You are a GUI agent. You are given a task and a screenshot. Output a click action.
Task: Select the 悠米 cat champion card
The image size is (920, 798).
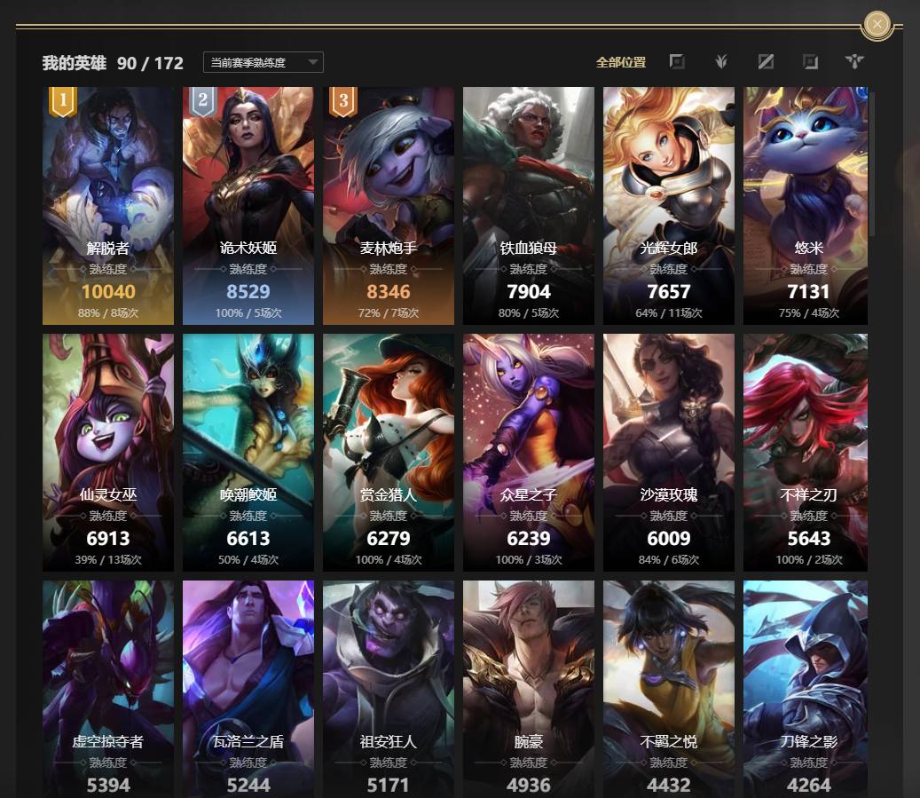click(x=806, y=206)
